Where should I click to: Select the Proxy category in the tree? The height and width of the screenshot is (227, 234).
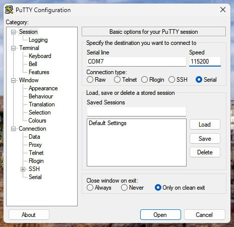pos(35,145)
